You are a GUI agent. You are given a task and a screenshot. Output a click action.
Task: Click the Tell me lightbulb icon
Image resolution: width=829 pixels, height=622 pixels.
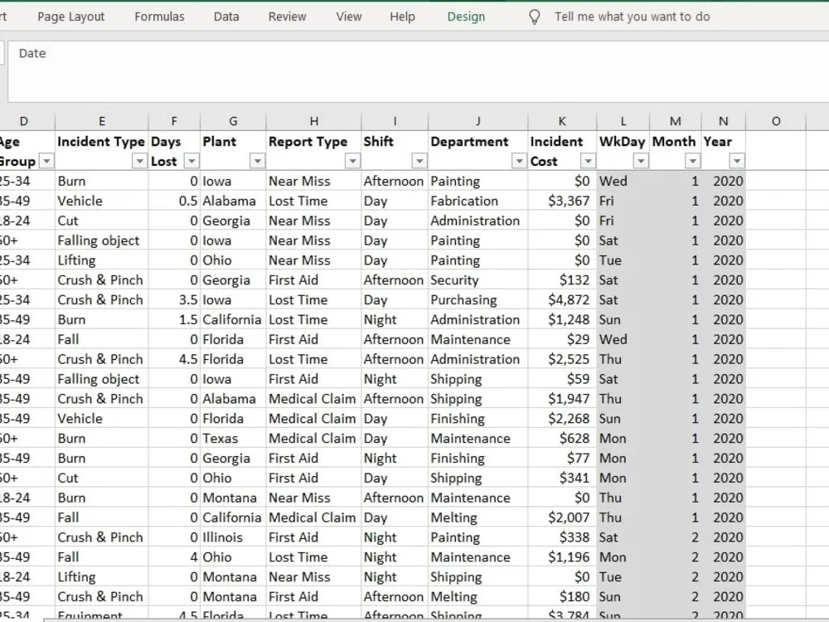point(535,17)
